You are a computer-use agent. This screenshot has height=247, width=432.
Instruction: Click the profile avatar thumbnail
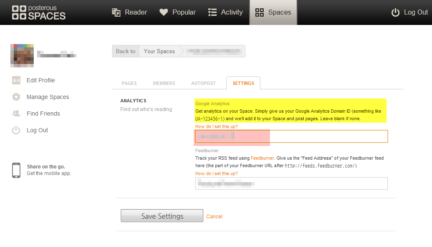22,55
